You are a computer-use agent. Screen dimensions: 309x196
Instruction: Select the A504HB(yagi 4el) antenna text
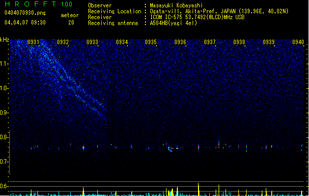173,23
